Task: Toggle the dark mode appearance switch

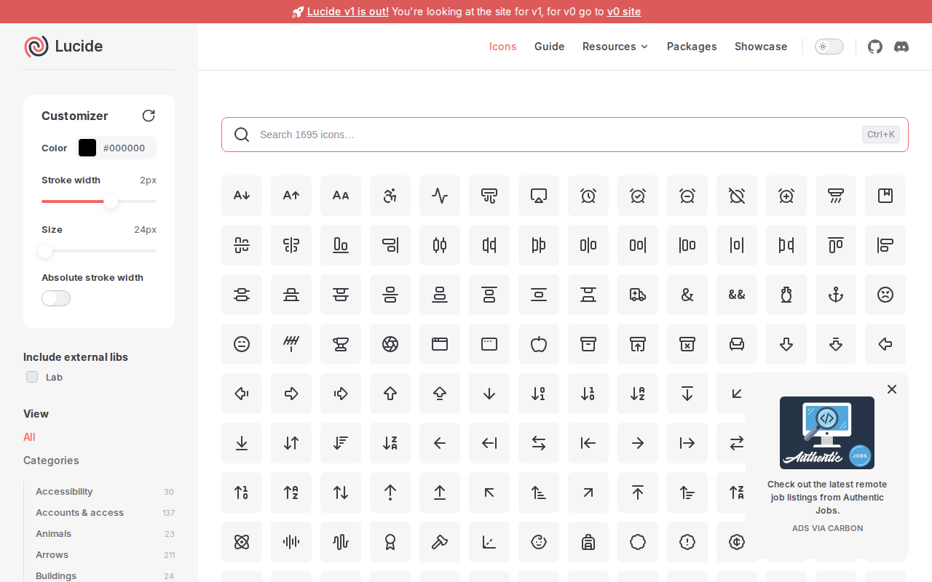Action: (x=829, y=47)
